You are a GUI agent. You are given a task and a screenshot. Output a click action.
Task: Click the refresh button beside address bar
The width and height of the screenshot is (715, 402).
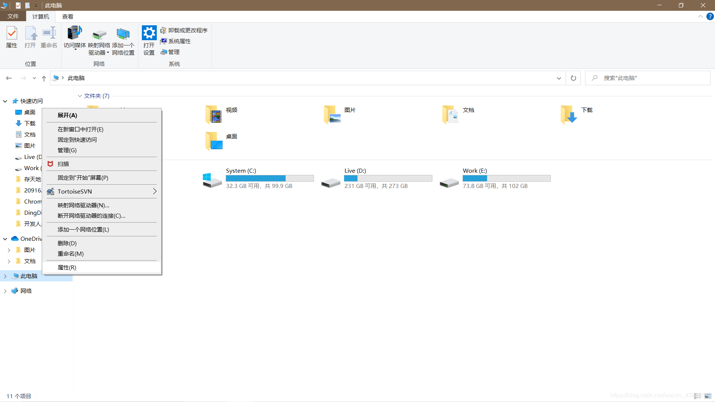[573, 78]
